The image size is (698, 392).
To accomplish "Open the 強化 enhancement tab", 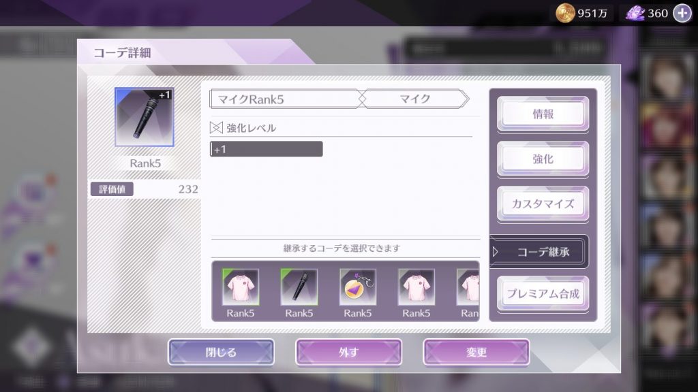I will pyautogui.click(x=543, y=159).
